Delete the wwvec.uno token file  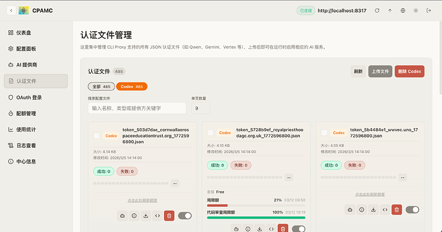[397, 210]
